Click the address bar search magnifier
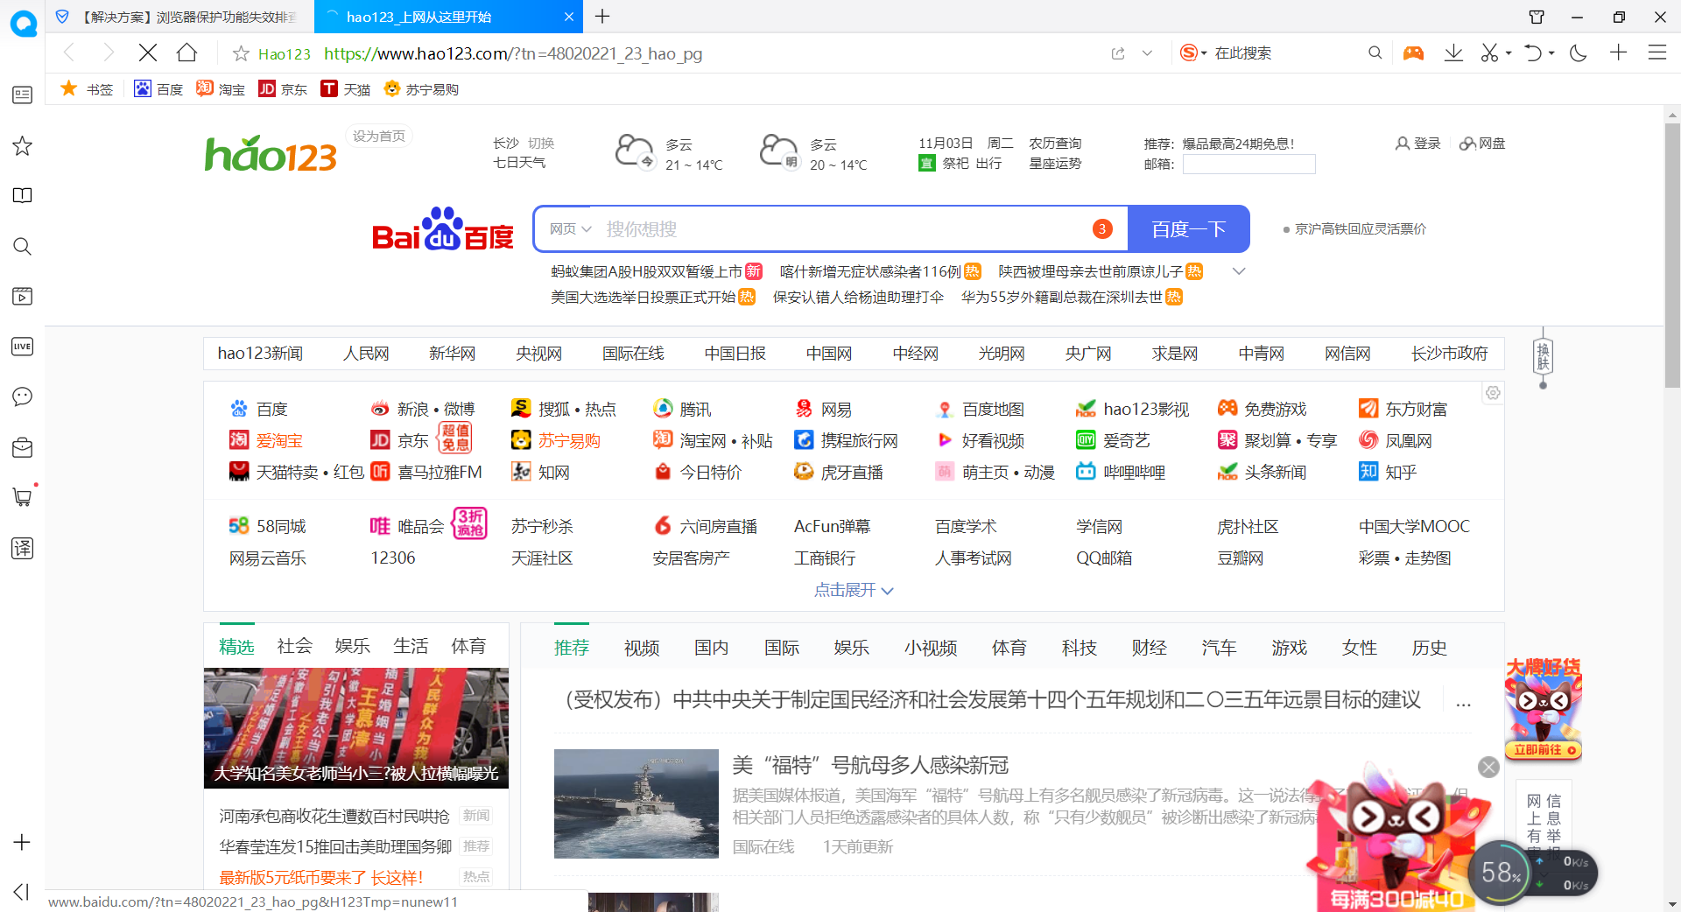Viewport: 1681px width, 912px height. click(x=1375, y=53)
